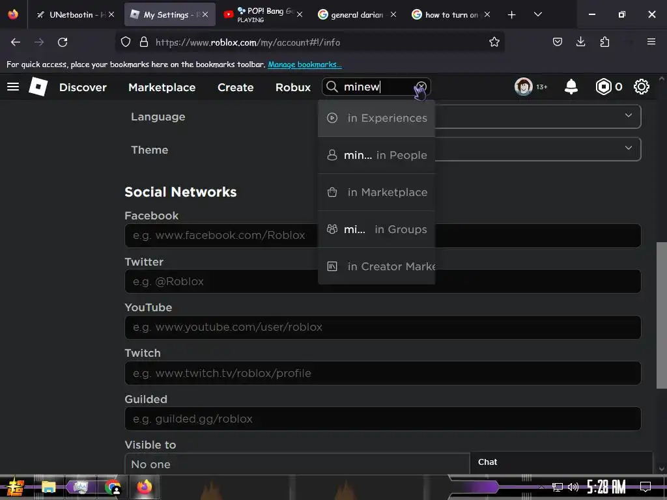Open the Discover page

[x=83, y=87]
